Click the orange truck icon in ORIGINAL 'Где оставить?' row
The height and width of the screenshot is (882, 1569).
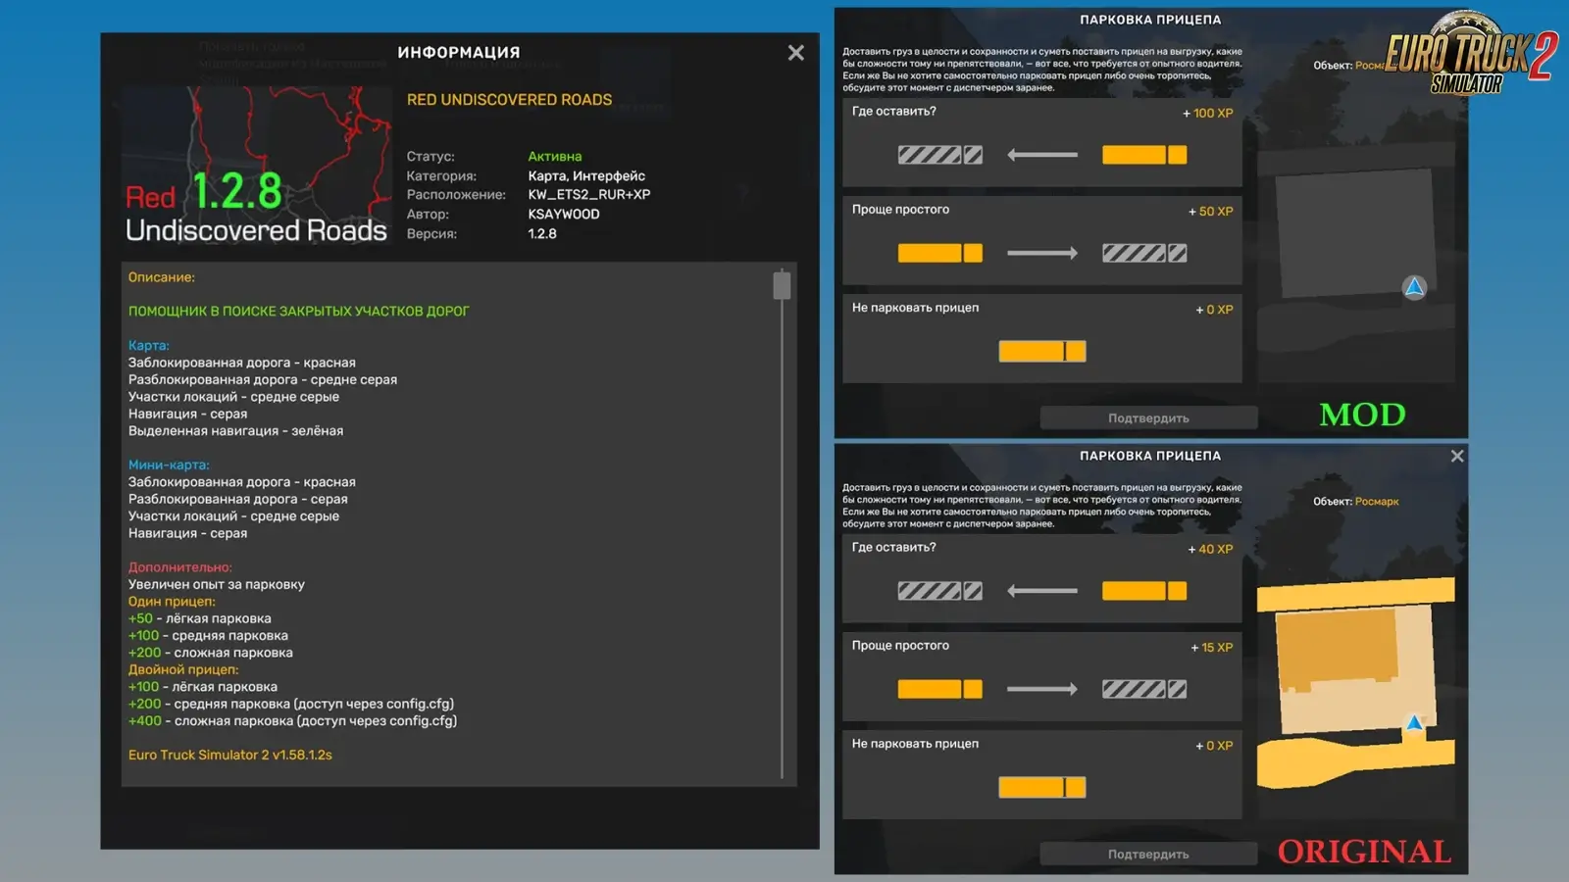coord(1144,591)
